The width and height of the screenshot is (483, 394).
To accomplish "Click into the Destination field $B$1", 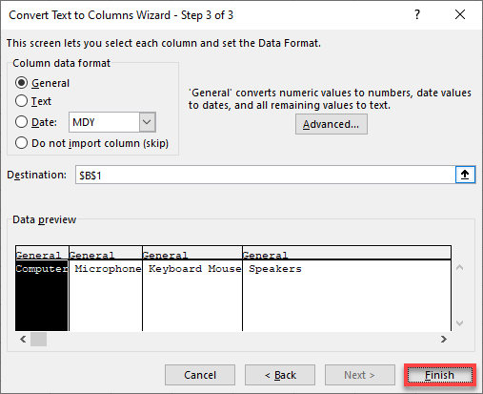I will tap(265, 175).
